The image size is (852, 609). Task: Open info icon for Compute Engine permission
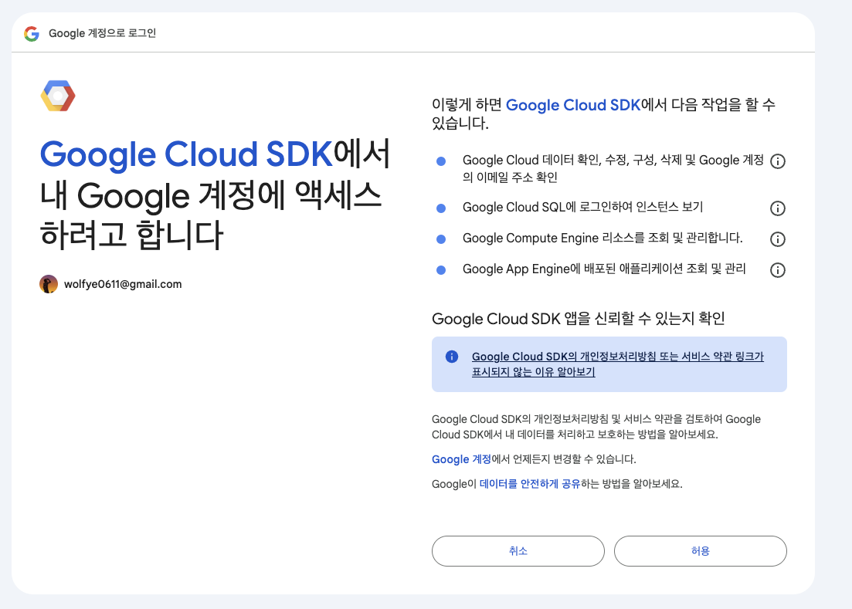778,239
